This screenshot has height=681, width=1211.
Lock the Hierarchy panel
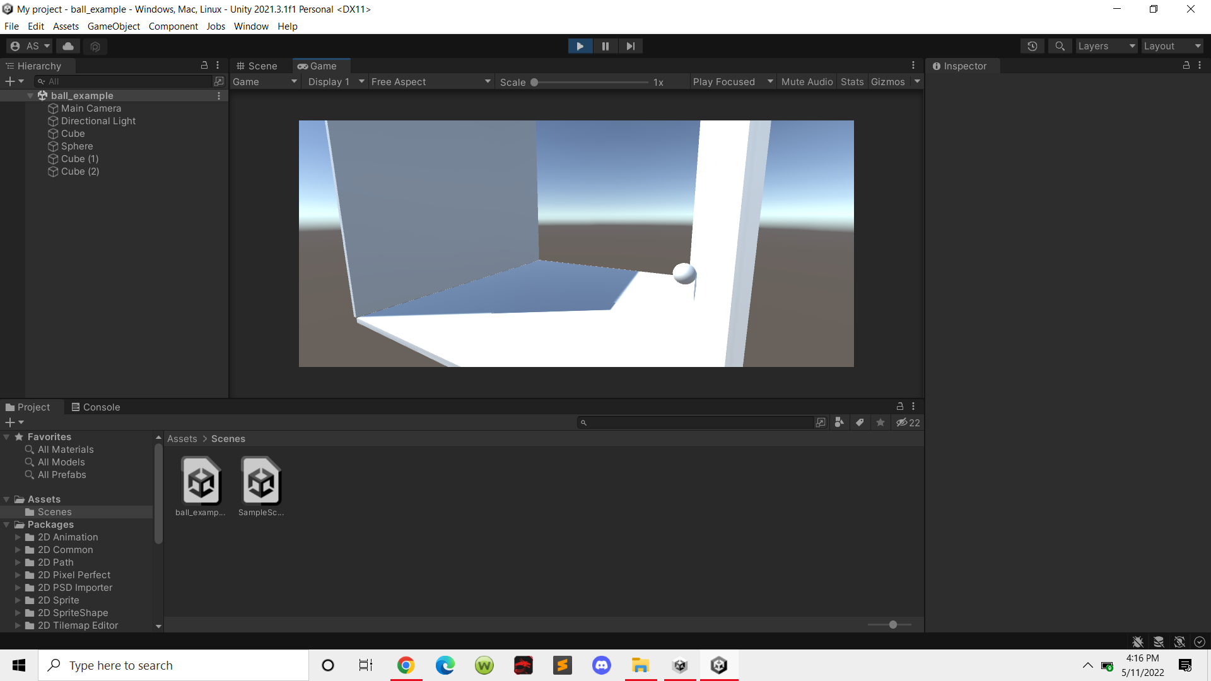tap(204, 66)
